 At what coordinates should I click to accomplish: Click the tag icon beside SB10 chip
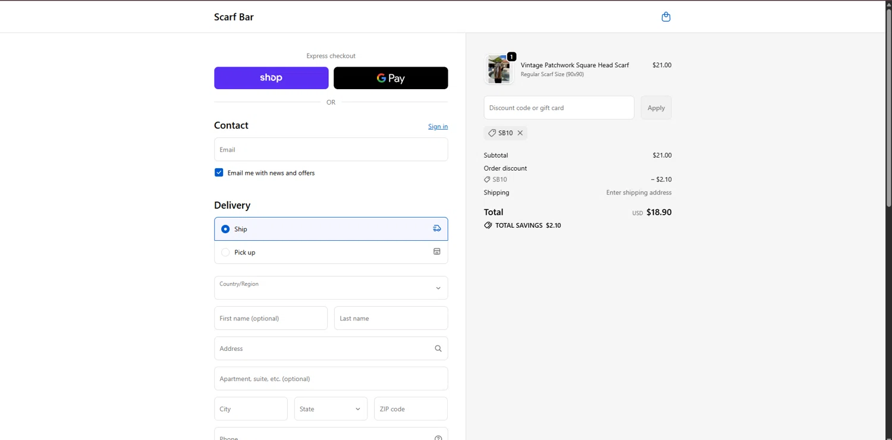coord(492,133)
